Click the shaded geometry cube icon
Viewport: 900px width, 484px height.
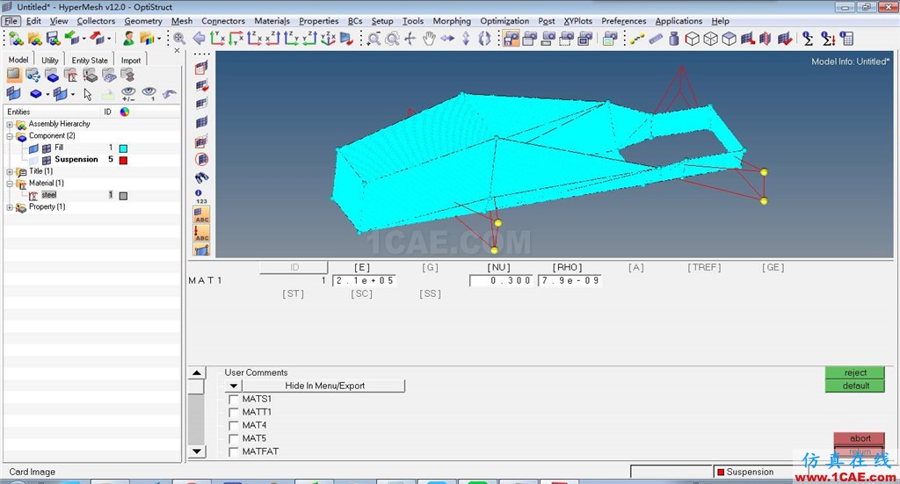tap(729, 39)
